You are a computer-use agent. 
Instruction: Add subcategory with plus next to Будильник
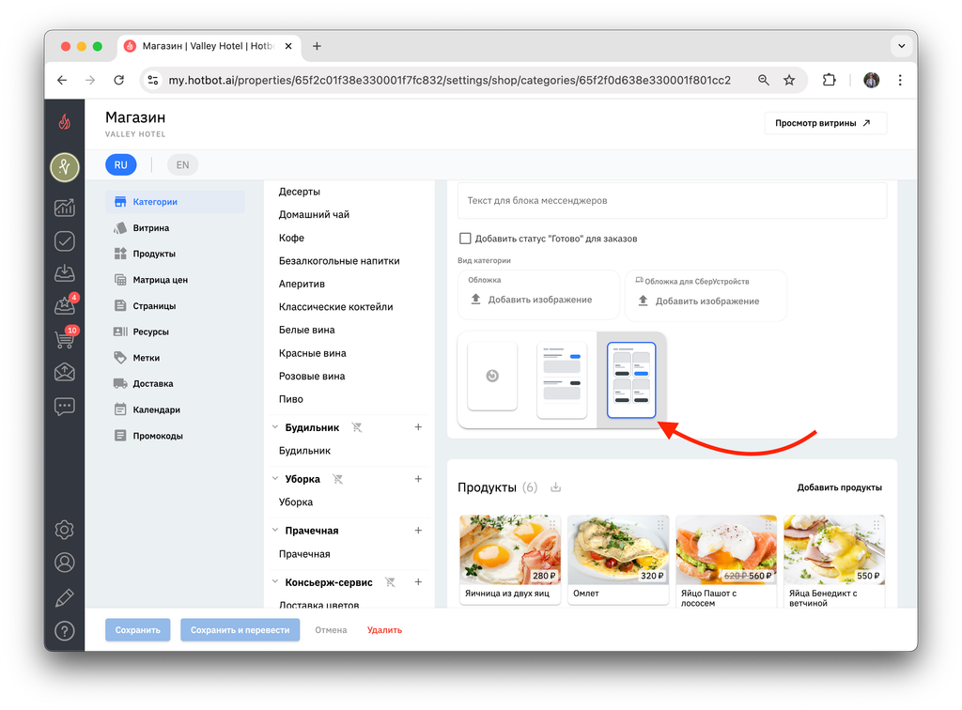418,426
